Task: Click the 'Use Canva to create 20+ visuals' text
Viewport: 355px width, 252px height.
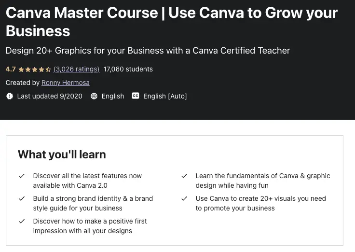Action: (x=260, y=203)
